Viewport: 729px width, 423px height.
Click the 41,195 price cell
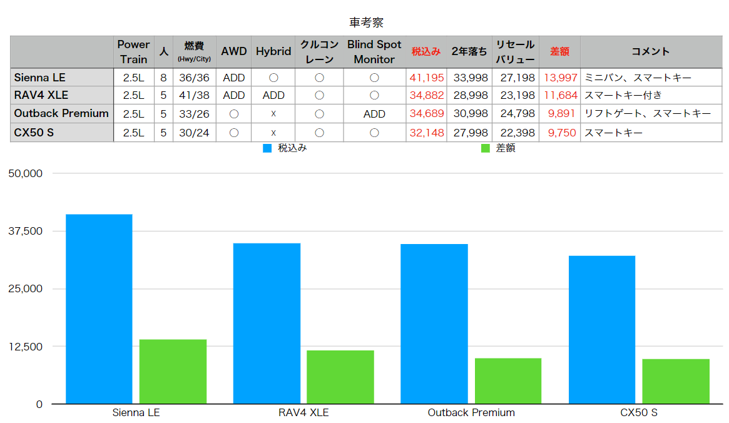426,78
